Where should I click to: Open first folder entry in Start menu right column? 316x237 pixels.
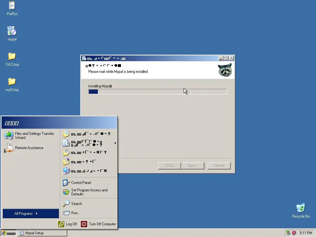89,134
